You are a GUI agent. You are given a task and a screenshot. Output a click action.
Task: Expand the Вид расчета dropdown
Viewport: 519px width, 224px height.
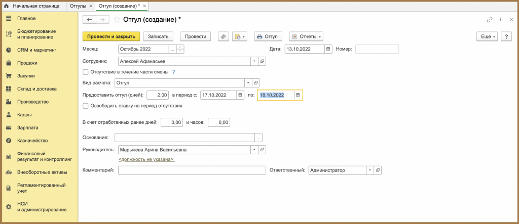pyautogui.click(x=248, y=82)
